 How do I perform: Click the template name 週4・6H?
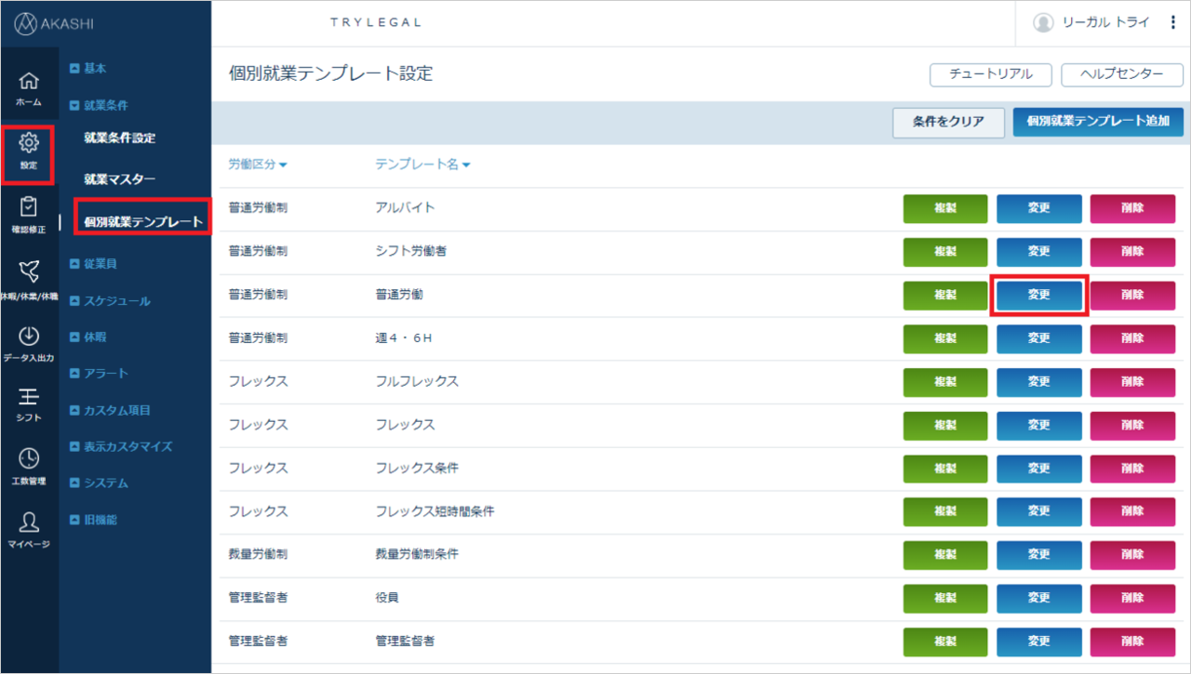point(404,337)
